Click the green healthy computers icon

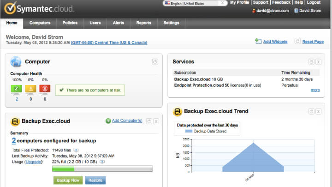[16, 90]
